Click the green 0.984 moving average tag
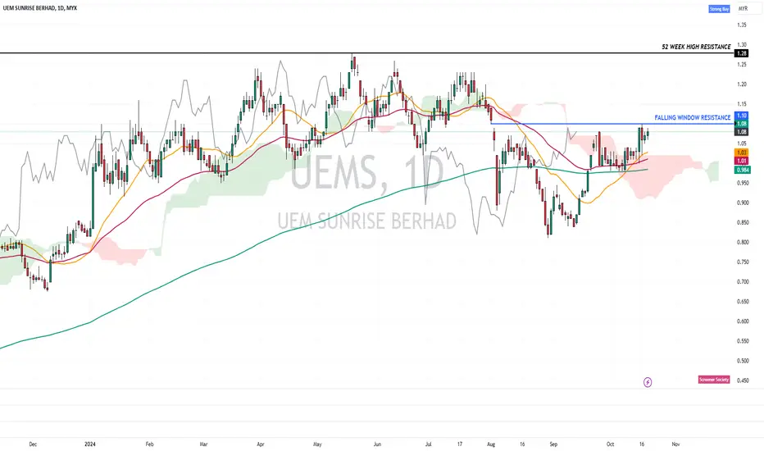764x451 pixels. 743,170
